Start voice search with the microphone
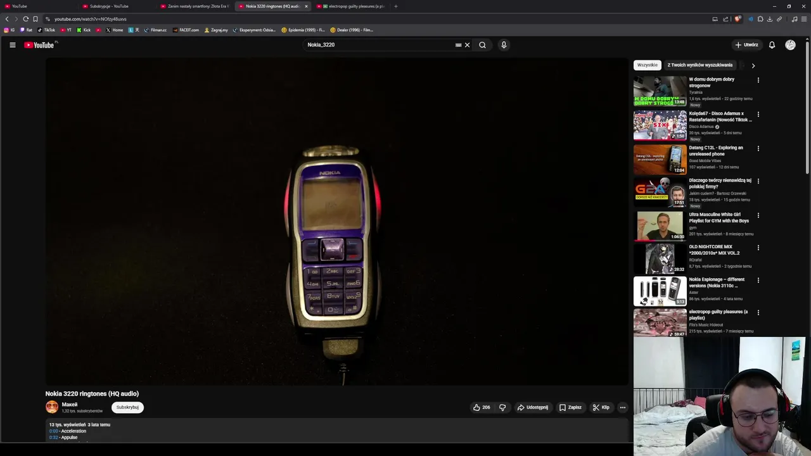811x456 pixels. tap(504, 45)
